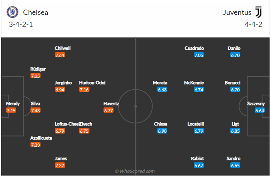The image size is (270, 178).
Task: Select Chilwell's 7.64 rating badge
Action: (60, 55)
